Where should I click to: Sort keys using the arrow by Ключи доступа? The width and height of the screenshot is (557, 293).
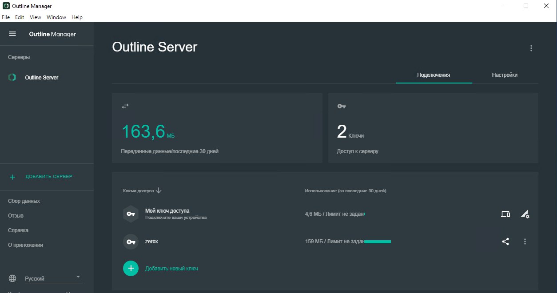coord(159,190)
